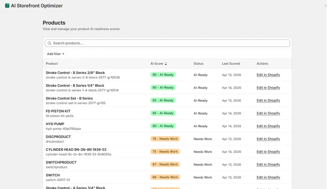Image resolution: width=336 pixels, height=189 pixels.
Task: Click 85 - AI-Ready badge for Stroke Control Set
Action: point(163,100)
